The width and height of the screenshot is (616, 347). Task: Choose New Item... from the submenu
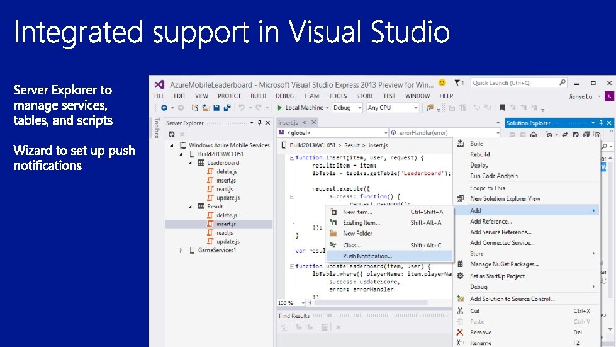point(389,212)
